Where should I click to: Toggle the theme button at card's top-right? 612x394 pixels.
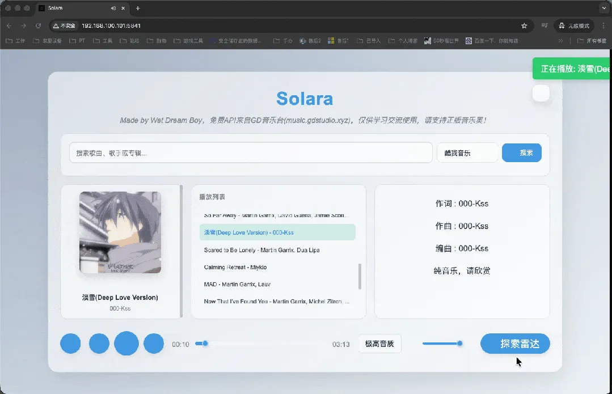(541, 94)
